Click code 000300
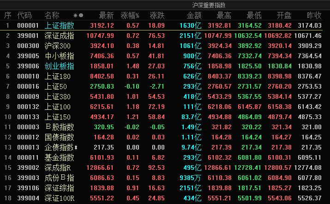The width and height of the screenshot is (330, 204). click(x=28, y=46)
